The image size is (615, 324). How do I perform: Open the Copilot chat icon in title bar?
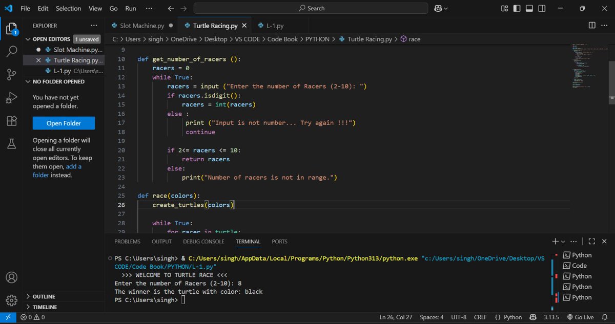tap(438, 8)
